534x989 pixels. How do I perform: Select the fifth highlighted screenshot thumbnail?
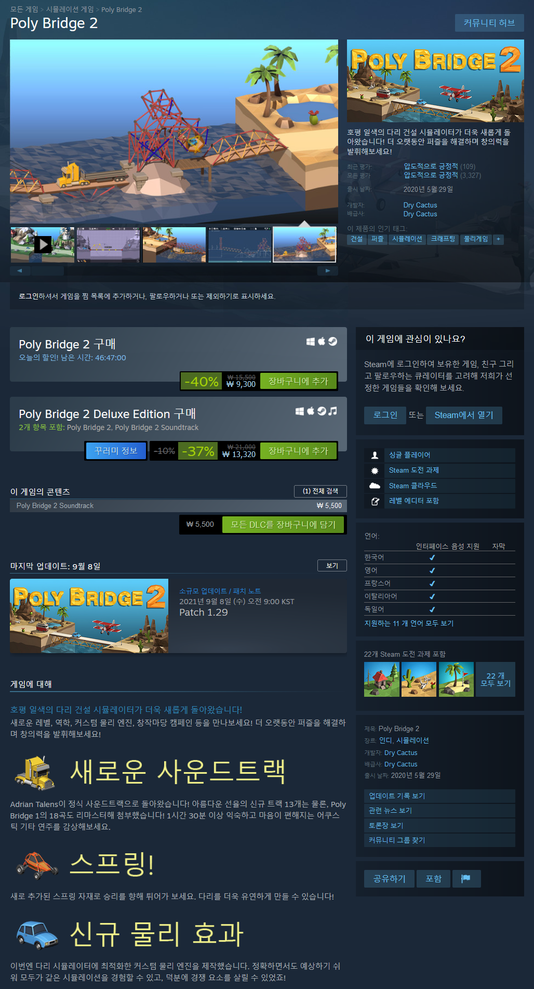tap(305, 244)
